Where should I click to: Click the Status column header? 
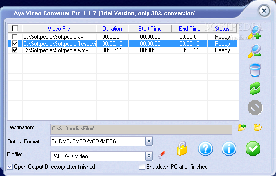pyautogui.click(x=222, y=29)
